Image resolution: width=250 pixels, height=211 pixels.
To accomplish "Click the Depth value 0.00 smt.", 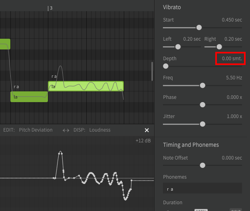I will (x=232, y=59).
